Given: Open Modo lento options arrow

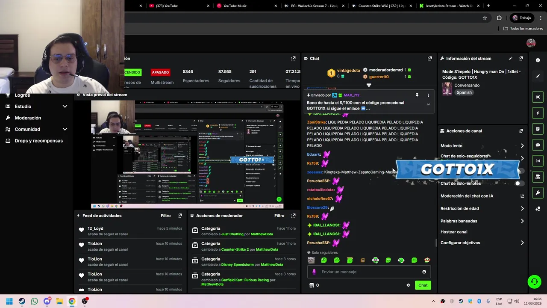Looking at the screenshot, I should pos(522,146).
